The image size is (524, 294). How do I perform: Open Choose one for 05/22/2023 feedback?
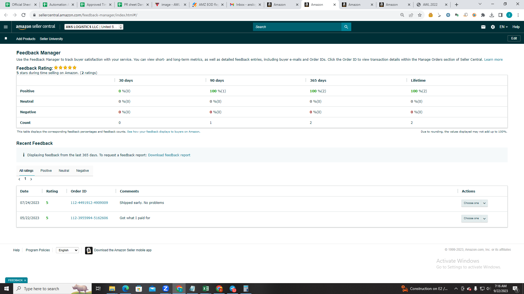click(x=474, y=218)
